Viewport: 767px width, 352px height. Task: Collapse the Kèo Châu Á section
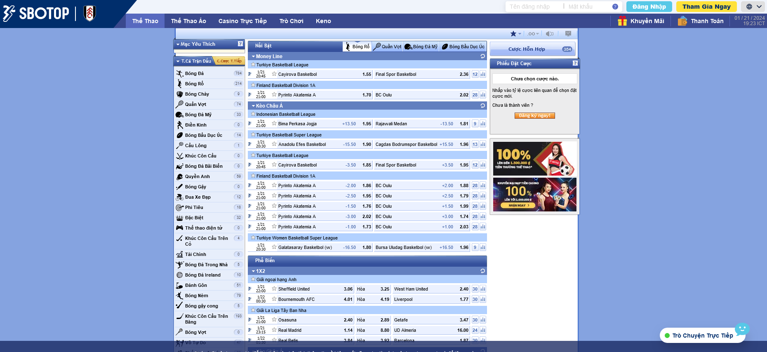[254, 106]
